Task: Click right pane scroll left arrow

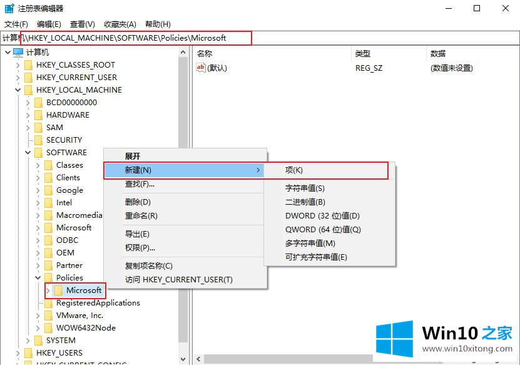Action: 198,359
